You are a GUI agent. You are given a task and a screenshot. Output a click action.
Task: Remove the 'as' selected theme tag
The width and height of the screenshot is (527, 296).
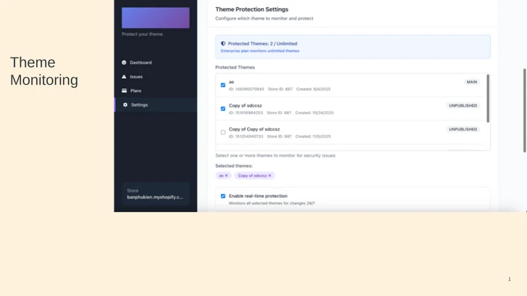tap(226, 176)
